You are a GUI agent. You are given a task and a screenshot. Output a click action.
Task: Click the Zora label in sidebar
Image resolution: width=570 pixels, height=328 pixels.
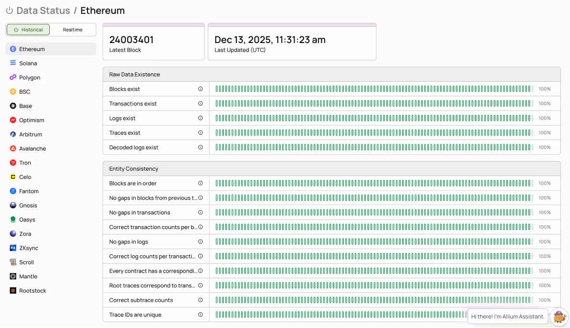pos(25,234)
